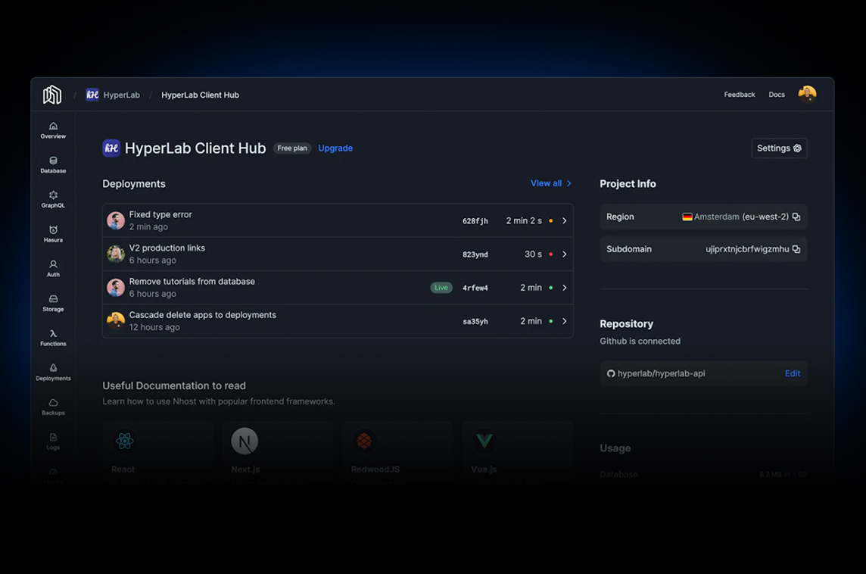This screenshot has width=866, height=574.
Task: Open the Auth sidebar section
Action: (x=53, y=269)
